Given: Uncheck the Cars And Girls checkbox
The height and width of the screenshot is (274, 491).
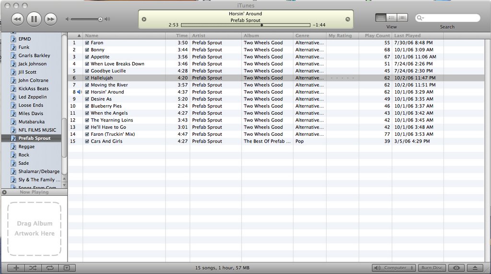Looking at the screenshot, I should [87, 141].
